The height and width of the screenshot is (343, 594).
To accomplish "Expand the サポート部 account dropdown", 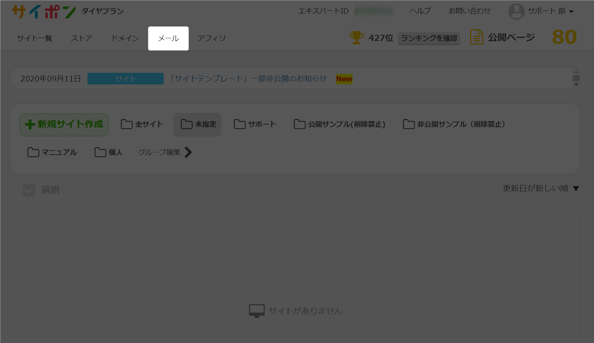I will click(x=550, y=11).
